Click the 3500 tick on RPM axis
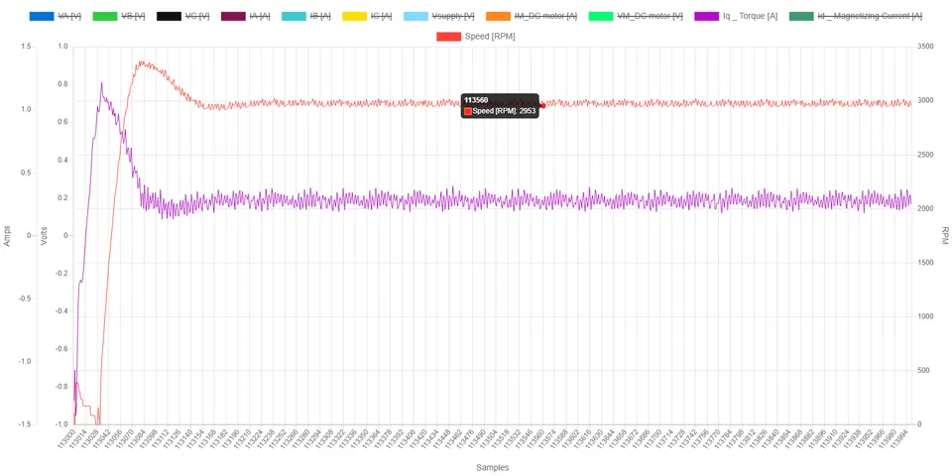952x476 pixels. click(925, 47)
